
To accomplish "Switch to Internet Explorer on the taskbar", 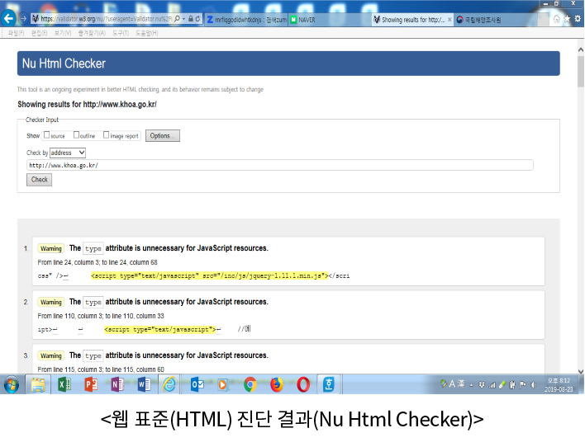I will point(169,385).
